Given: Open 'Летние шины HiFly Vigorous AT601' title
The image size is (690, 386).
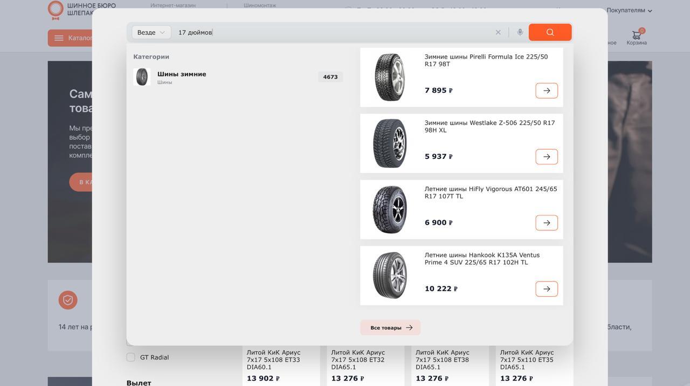Looking at the screenshot, I should click(491, 193).
